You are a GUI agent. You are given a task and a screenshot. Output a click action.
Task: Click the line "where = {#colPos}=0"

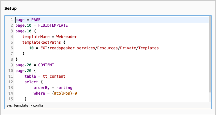point(55,93)
